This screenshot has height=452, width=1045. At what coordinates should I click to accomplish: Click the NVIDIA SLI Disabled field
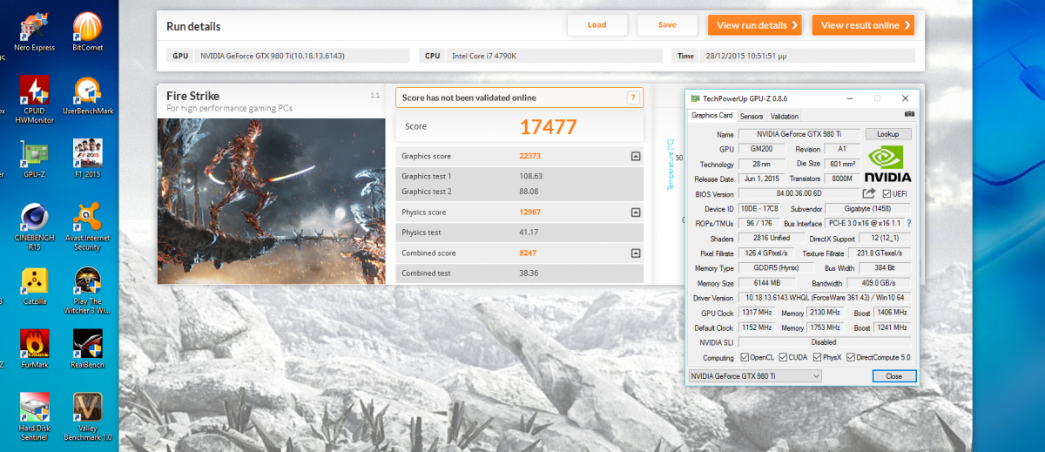tap(825, 342)
